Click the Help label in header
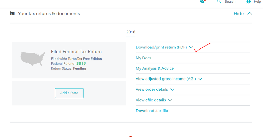 pyautogui.click(x=257, y=2)
